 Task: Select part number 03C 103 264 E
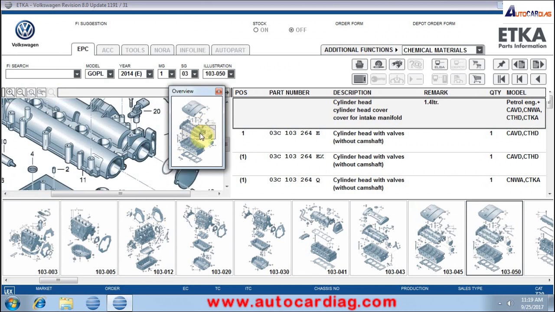point(295,133)
